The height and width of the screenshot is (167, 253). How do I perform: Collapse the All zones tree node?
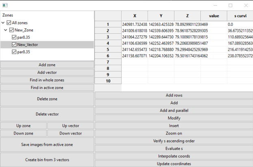click(x=4, y=23)
